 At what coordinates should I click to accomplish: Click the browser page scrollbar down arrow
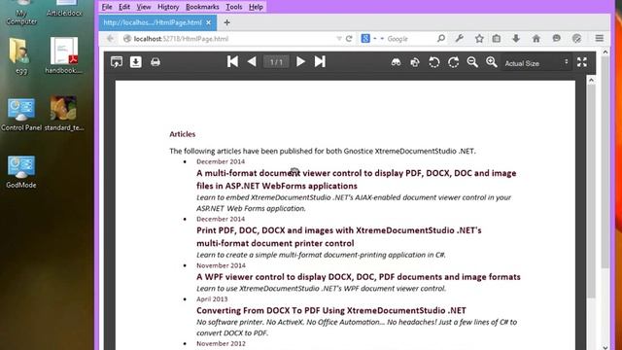(x=605, y=347)
